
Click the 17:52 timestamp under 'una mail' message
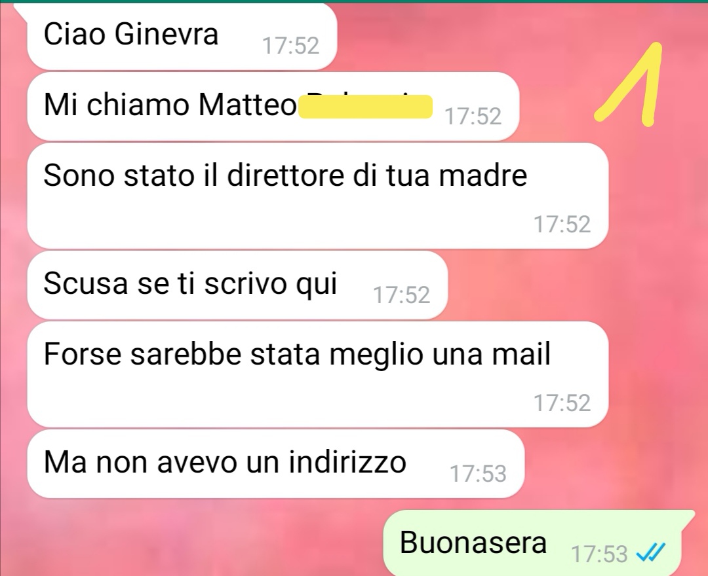(562, 403)
